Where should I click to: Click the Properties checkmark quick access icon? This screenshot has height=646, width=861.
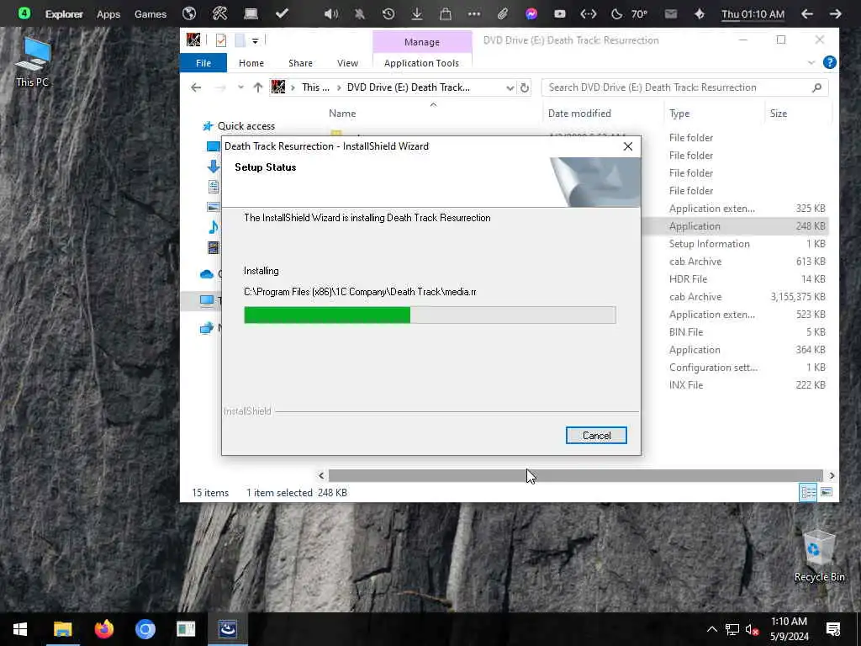[x=221, y=40]
